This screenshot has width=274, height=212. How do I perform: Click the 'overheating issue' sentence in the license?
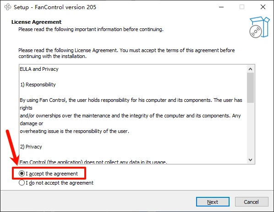click(74, 131)
